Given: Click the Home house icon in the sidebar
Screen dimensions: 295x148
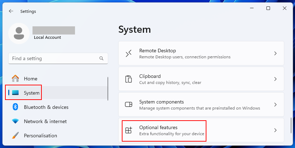Looking at the screenshot, I should [x=15, y=79].
